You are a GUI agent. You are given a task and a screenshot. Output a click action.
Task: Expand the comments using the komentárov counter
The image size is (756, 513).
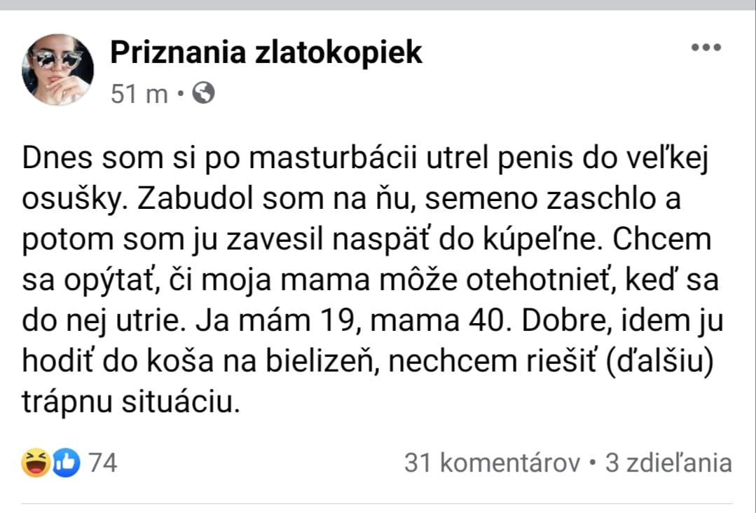[493, 463]
